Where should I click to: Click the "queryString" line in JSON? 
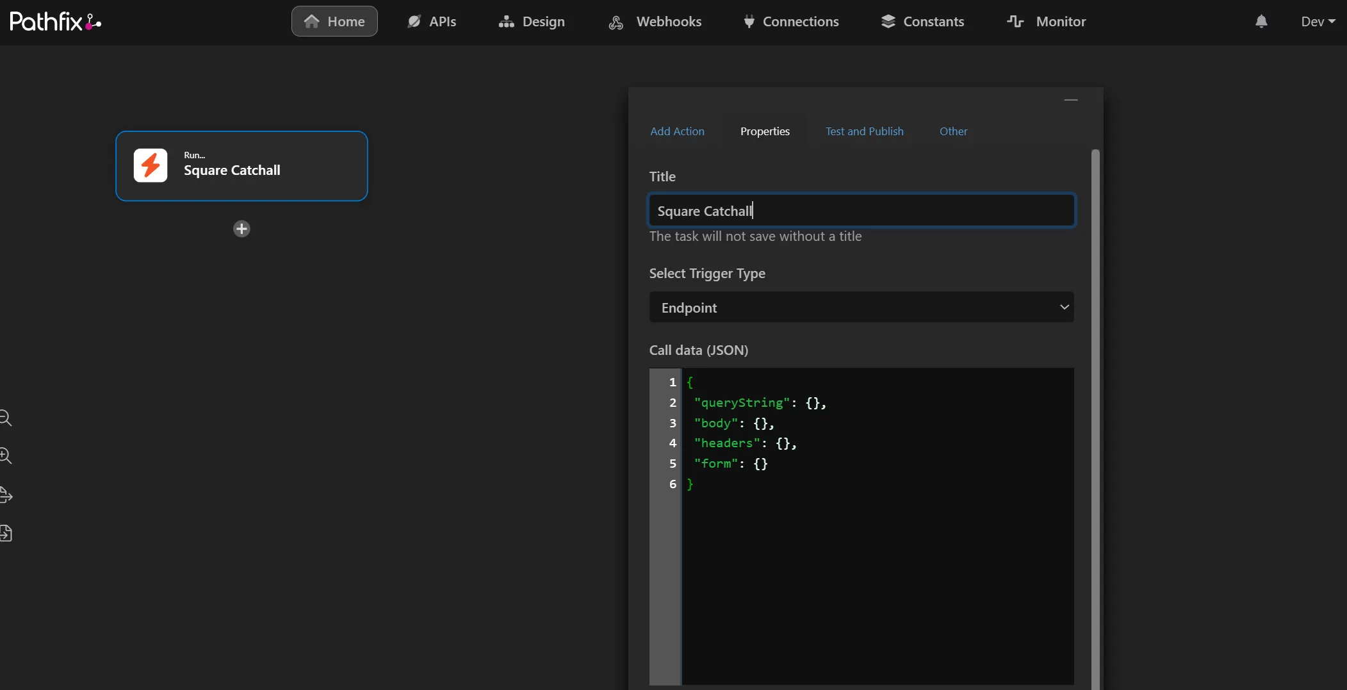tap(759, 403)
